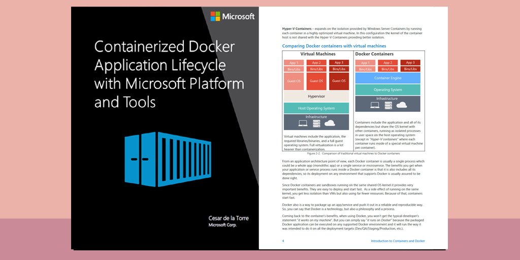This screenshot has width=520, height=260.
Task: Click the 'Host Operating System' teal layer
Action: [x=316, y=108]
